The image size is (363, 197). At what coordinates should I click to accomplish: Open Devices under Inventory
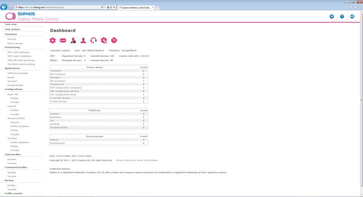tap(12, 39)
